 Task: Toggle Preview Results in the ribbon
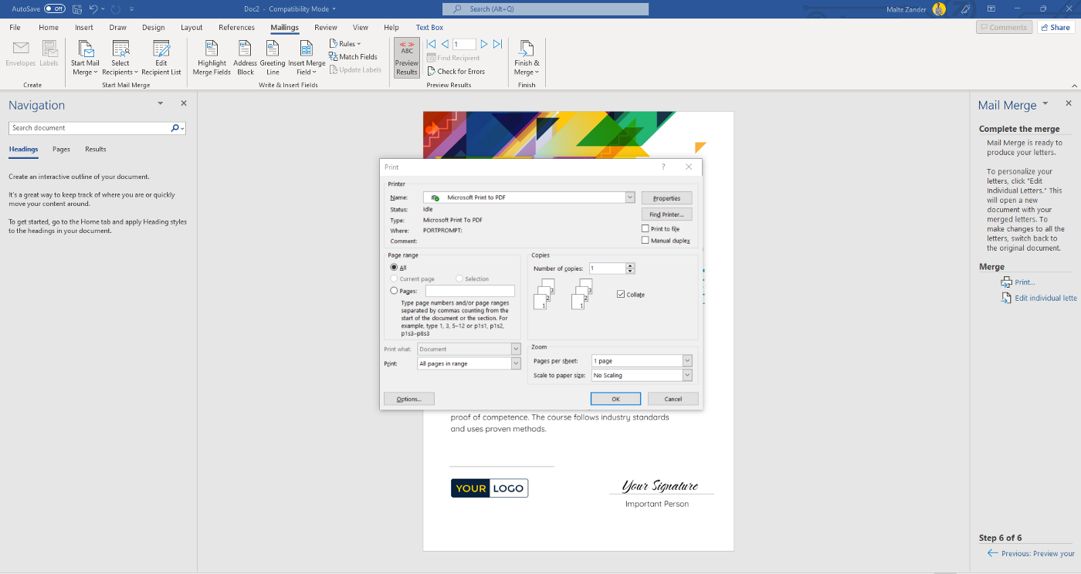coord(407,56)
